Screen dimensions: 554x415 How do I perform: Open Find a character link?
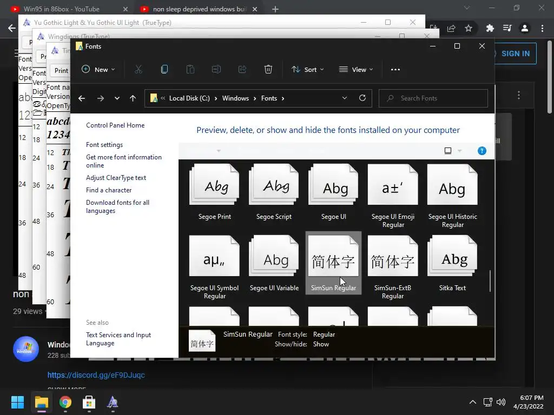(109, 190)
